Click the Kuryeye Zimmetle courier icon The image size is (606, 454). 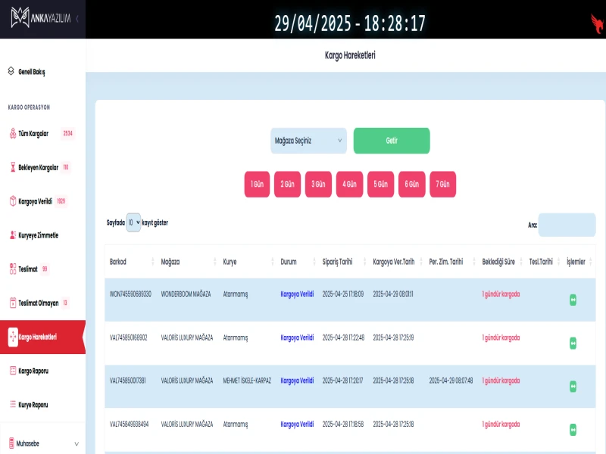[x=12, y=235]
